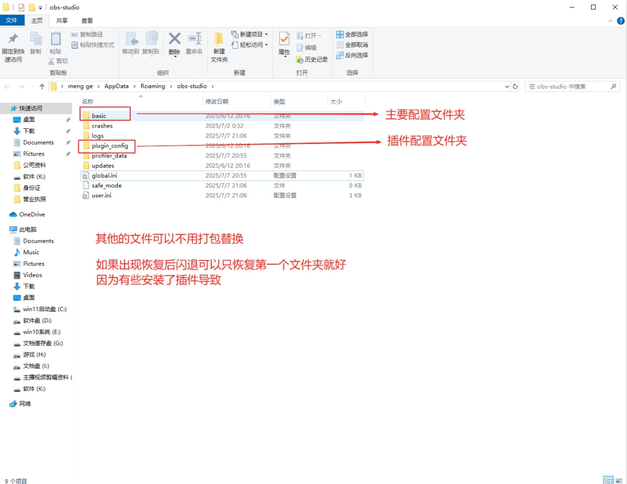Image resolution: width=627 pixels, height=484 pixels.
Task: Open the Open button dropdown
Action: [x=309, y=35]
